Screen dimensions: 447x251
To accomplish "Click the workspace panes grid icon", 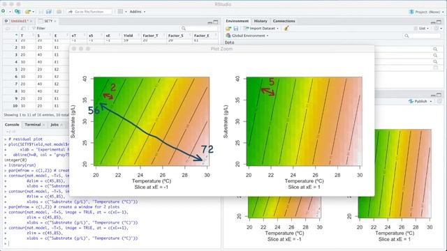I will 120,12.
